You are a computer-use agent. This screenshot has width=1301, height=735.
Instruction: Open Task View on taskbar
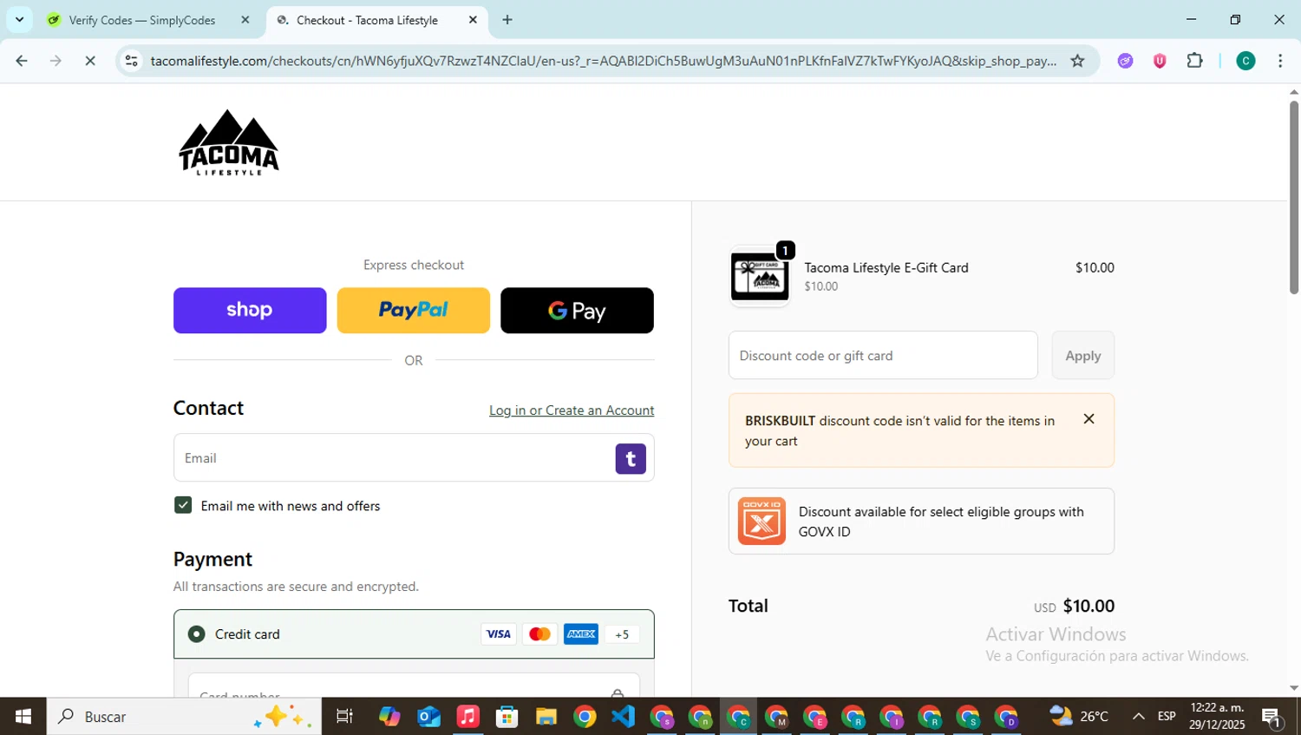point(344,717)
